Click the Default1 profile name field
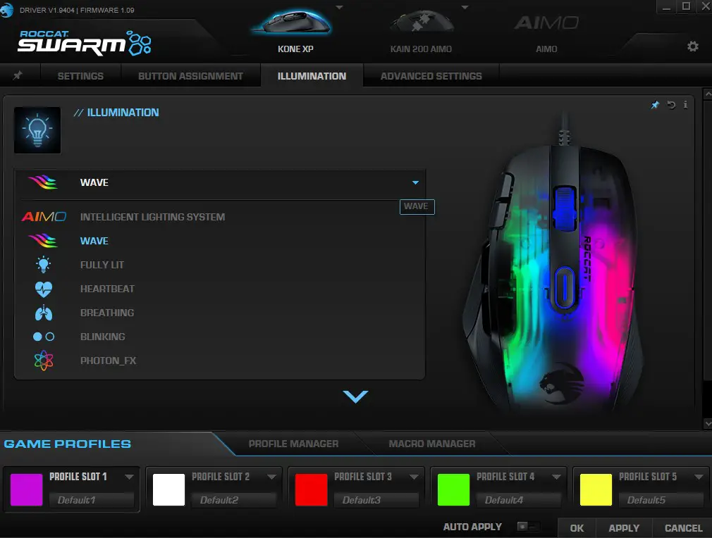 (x=92, y=500)
